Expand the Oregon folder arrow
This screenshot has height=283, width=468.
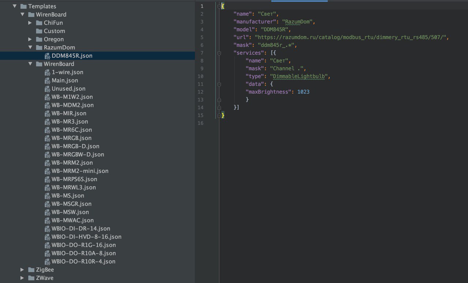point(30,39)
